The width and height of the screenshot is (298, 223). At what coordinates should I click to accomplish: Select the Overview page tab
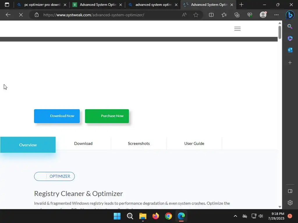pos(28,145)
